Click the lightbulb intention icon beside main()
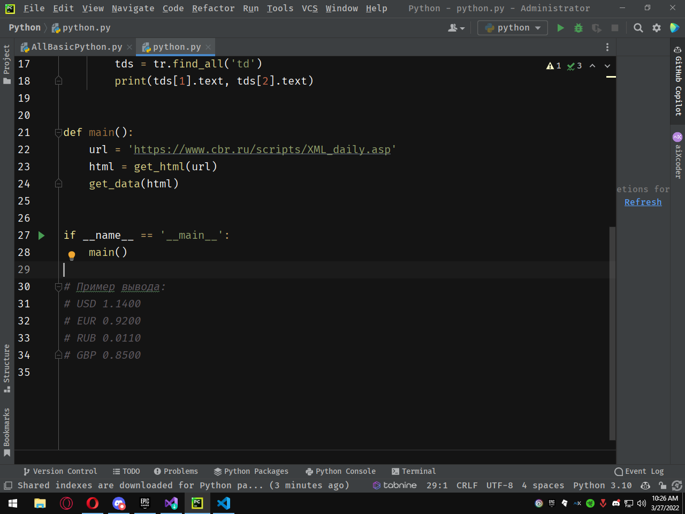This screenshot has width=685, height=514. click(x=72, y=255)
